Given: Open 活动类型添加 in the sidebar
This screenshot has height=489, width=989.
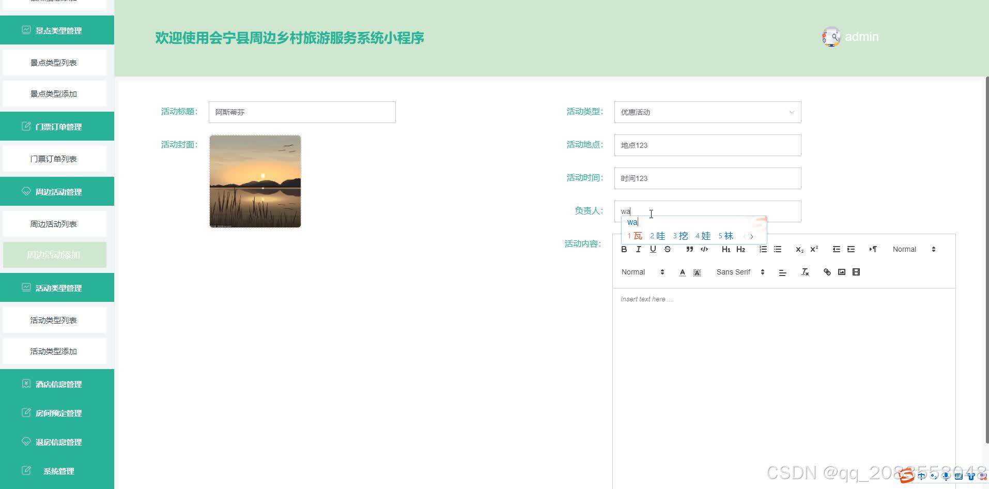Looking at the screenshot, I should pos(54,351).
